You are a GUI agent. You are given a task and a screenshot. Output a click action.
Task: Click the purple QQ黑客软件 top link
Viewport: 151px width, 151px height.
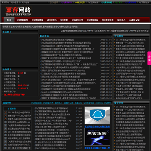click(67, 3)
